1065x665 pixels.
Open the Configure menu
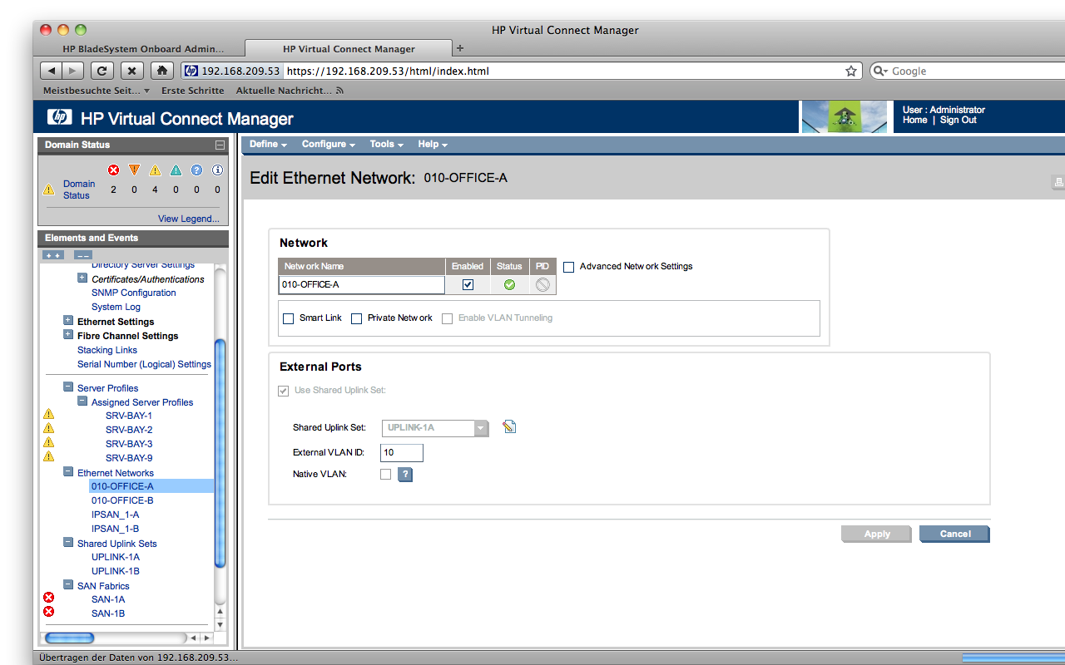(328, 144)
